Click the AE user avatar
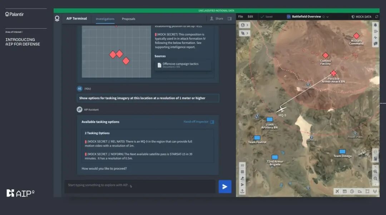386x215 pixels. 79,89
